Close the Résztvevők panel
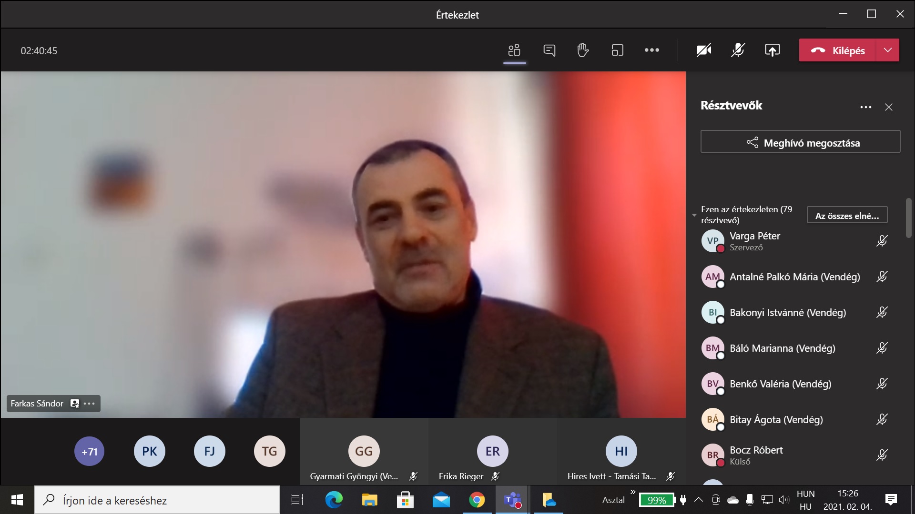The image size is (915, 514). 888,107
